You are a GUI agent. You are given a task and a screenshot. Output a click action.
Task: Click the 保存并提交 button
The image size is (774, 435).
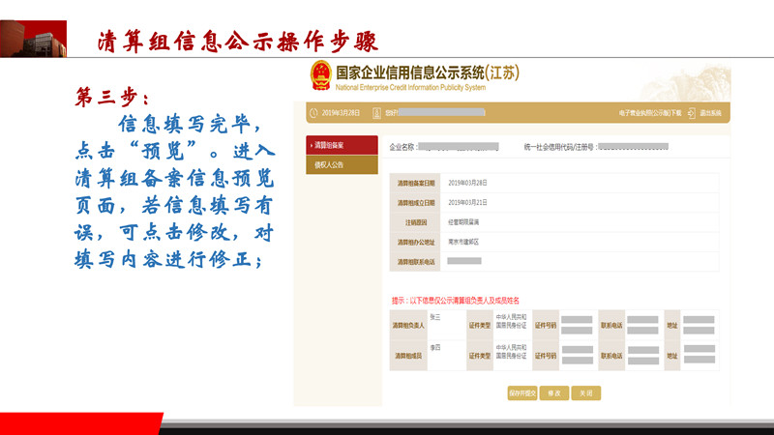coord(521,392)
